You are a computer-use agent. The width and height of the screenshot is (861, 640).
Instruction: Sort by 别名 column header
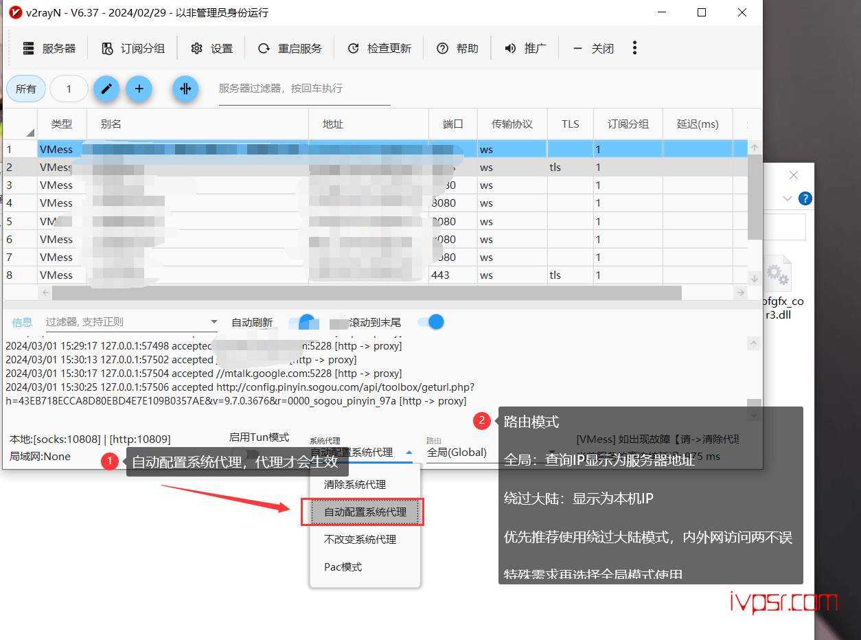coord(197,124)
